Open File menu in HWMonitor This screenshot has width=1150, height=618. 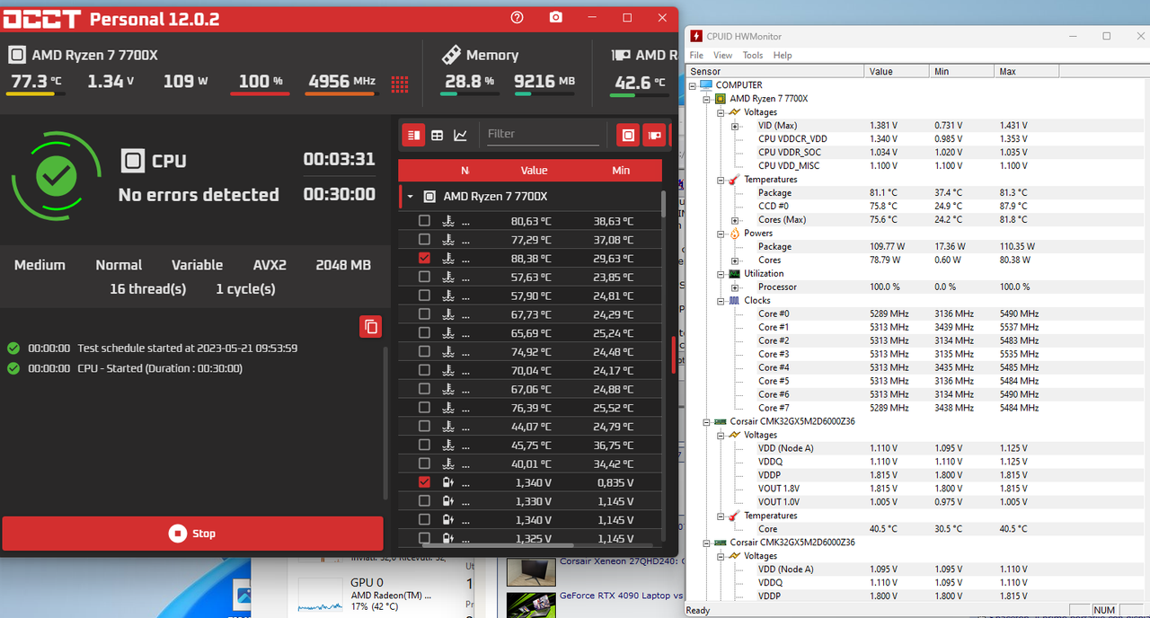[696, 55]
